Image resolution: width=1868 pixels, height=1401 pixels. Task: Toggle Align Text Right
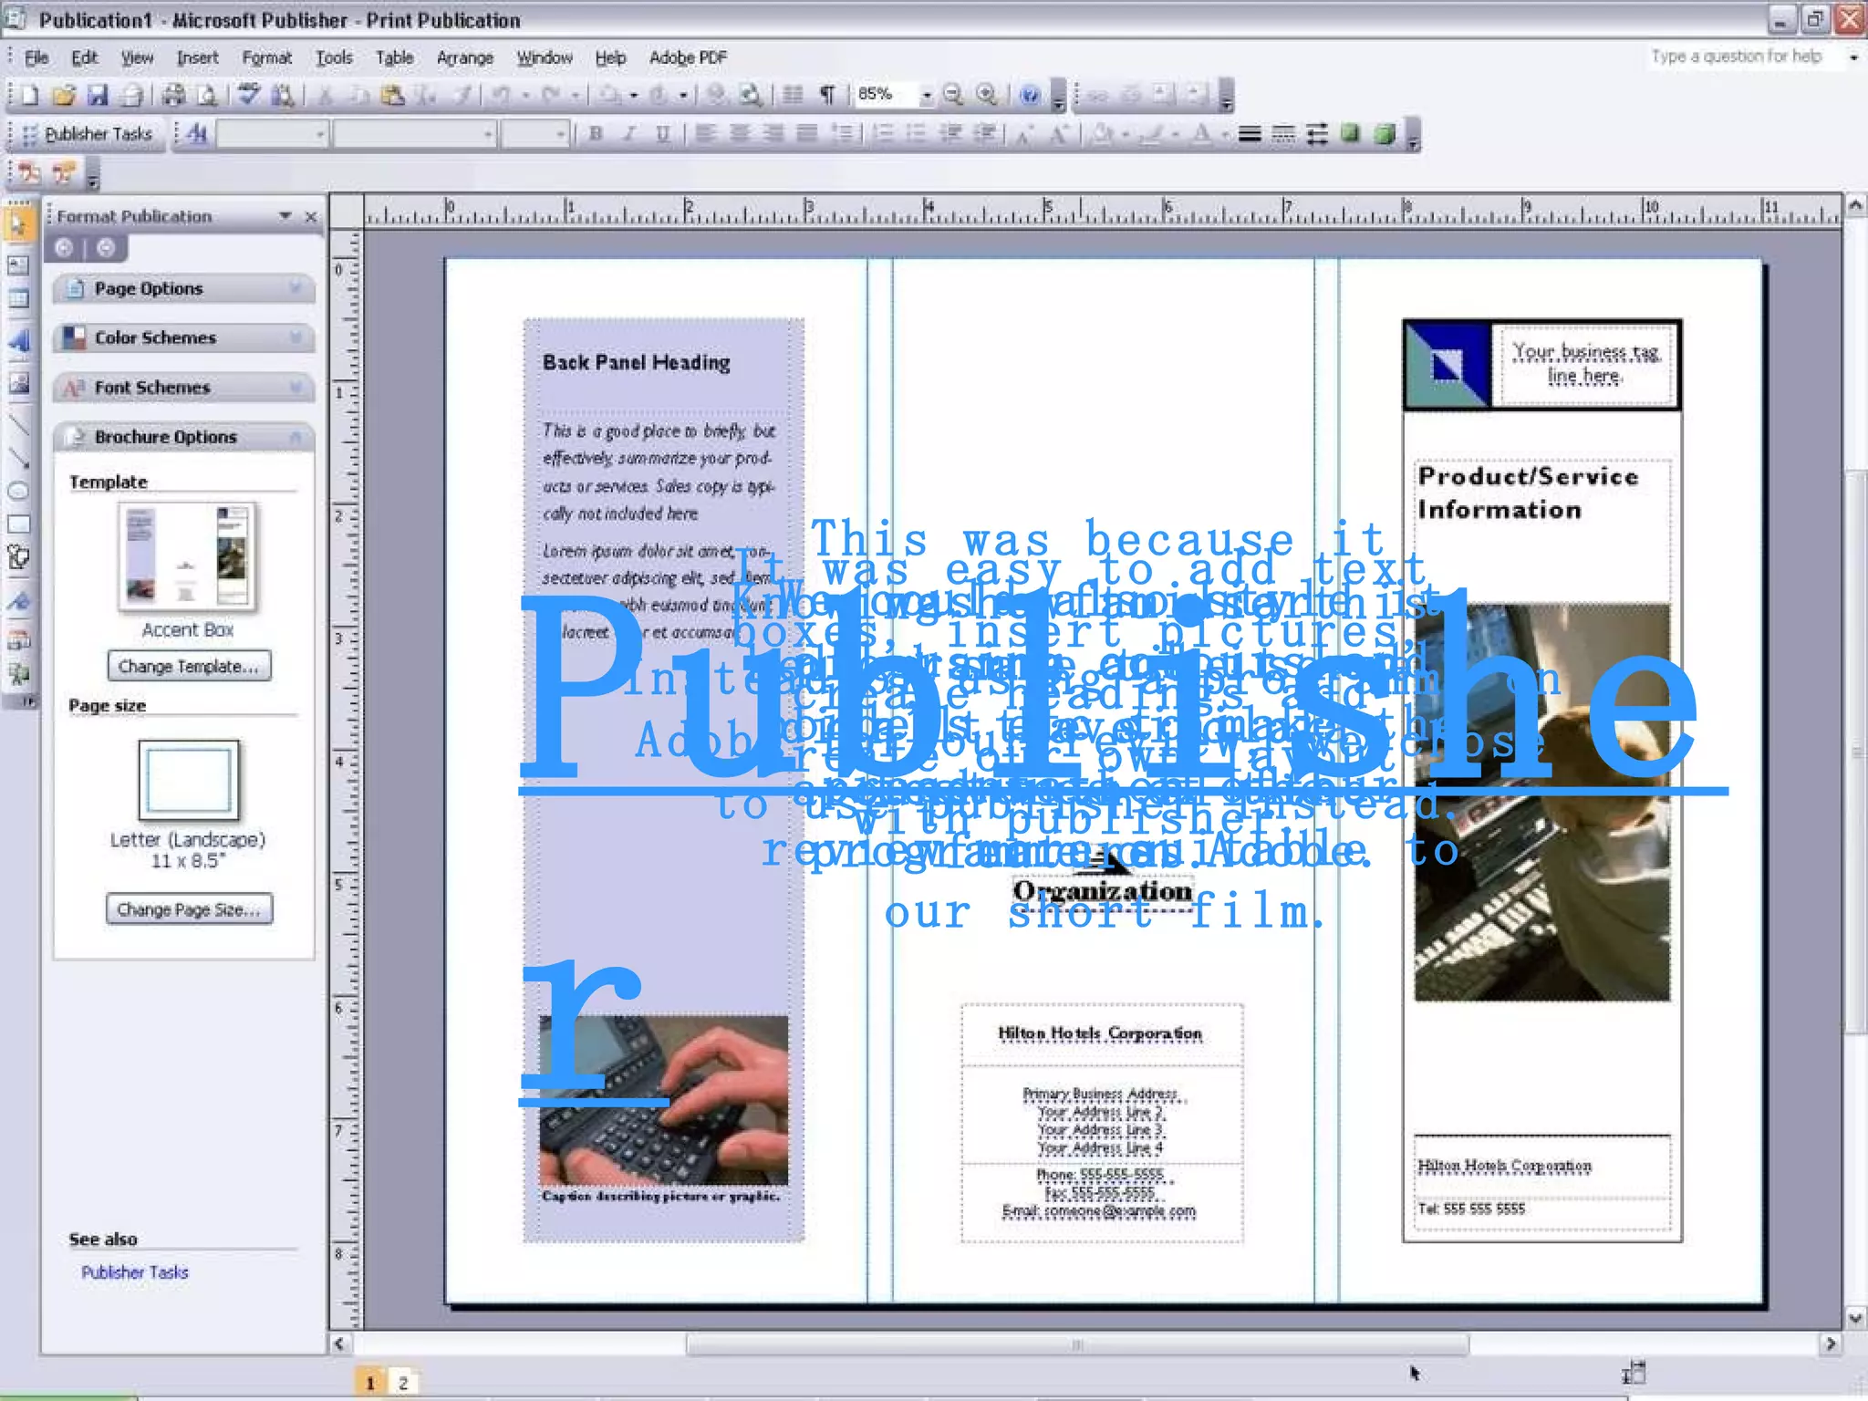point(773,135)
